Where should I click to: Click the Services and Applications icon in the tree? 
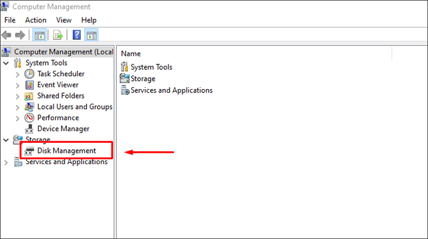click(18, 162)
